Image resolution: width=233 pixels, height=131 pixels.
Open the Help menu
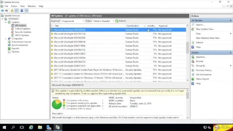pyautogui.click(x=41, y=6)
